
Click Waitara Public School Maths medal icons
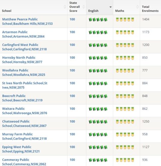point(125,109)
